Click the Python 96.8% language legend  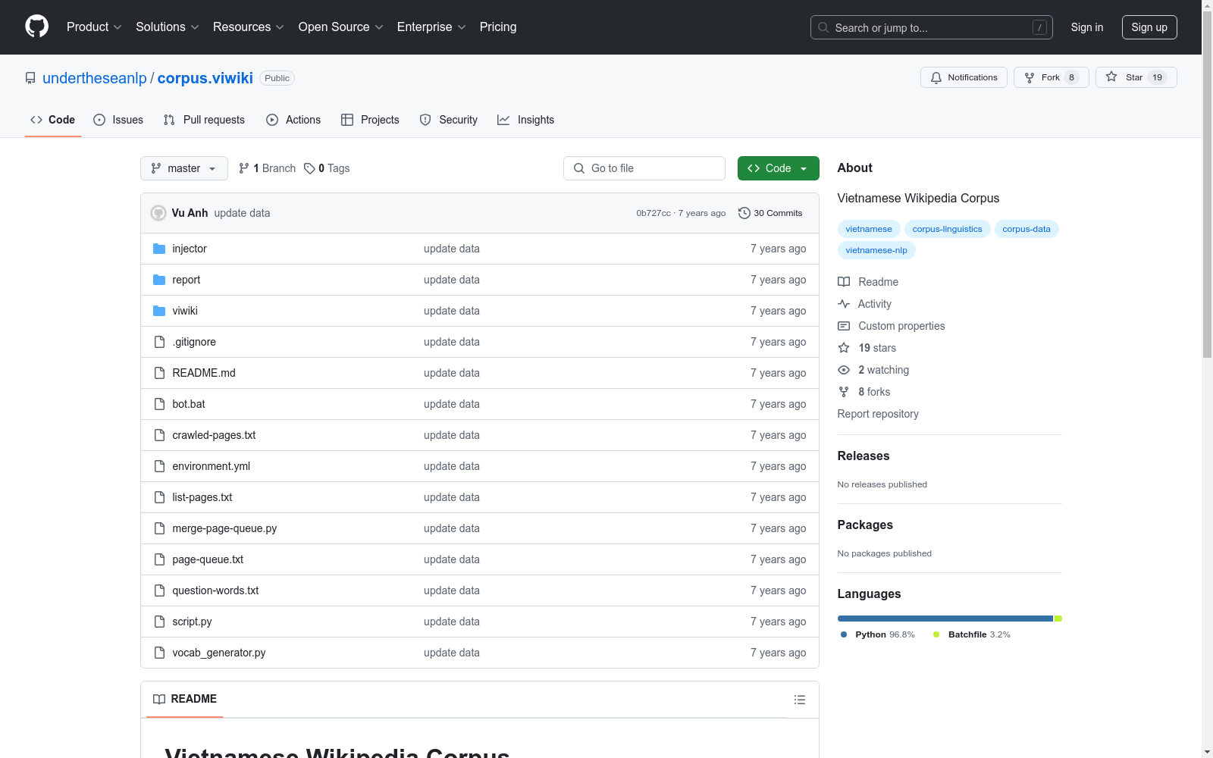point(877,634)
